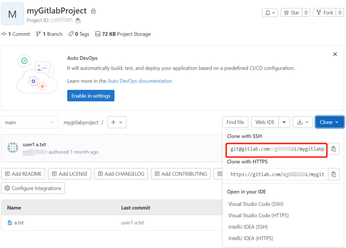Open last commit user1 a.txt in table
This screenshot has height=248, width=346.
coord(133,223)
